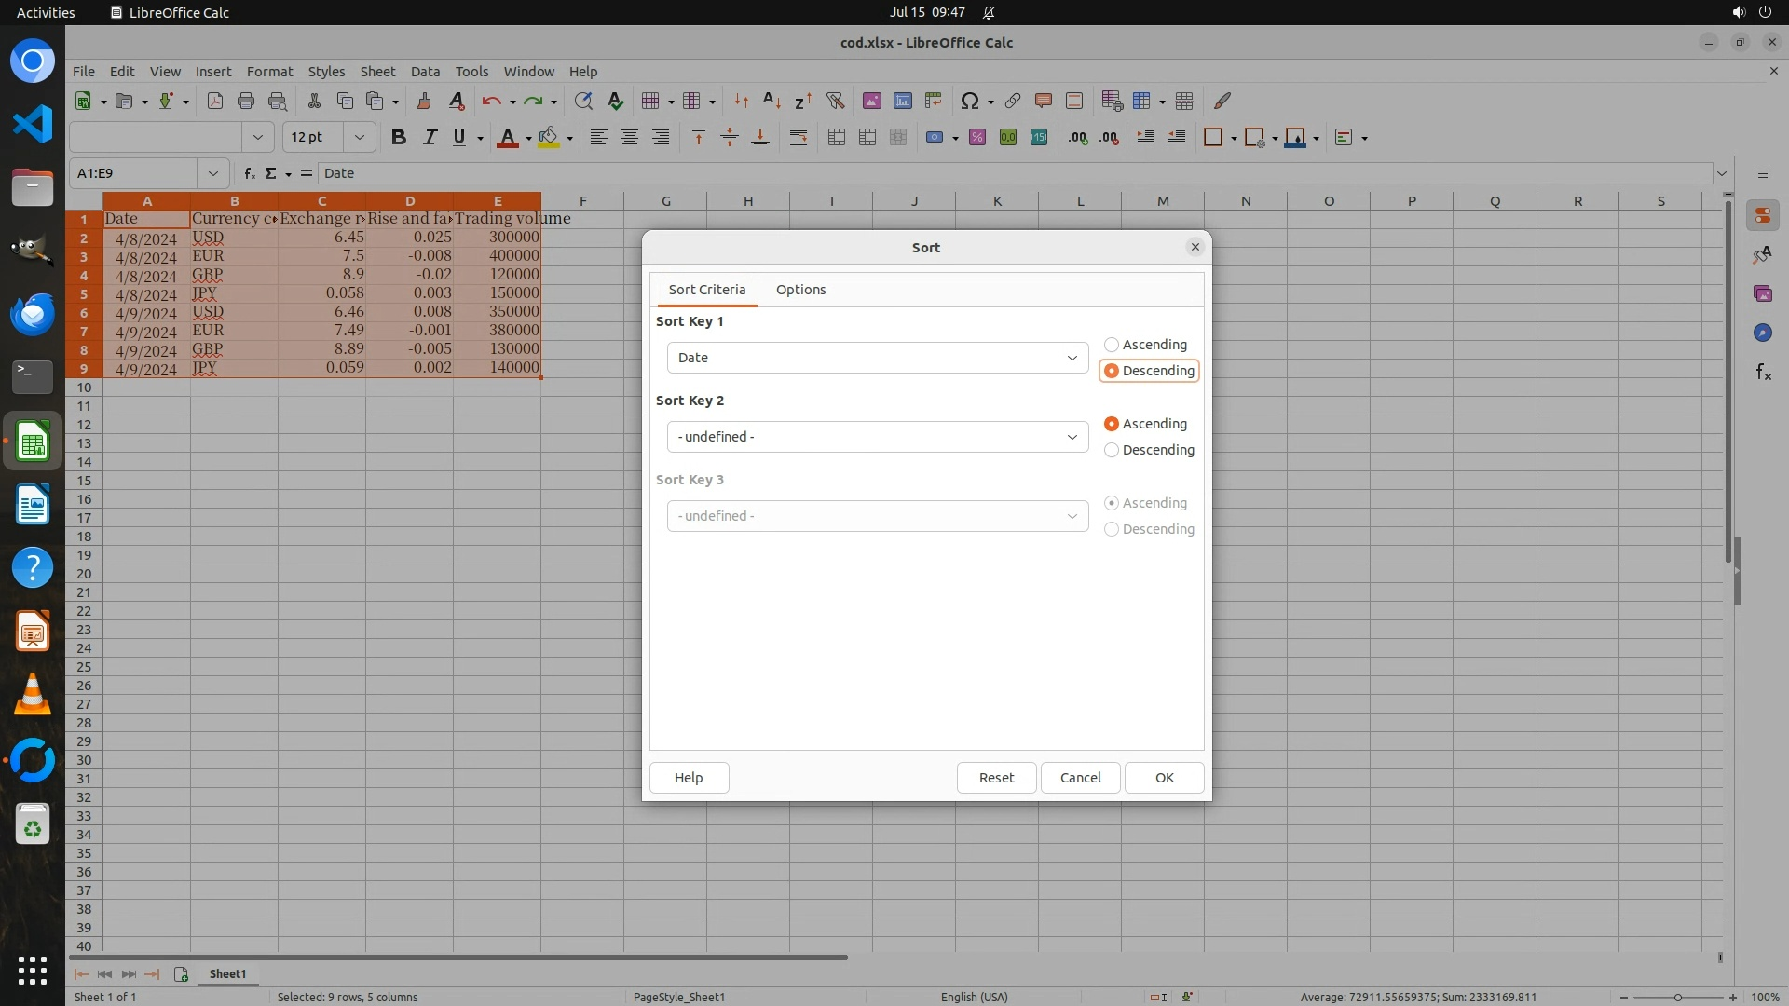The image size is (1789, 1006).
Task: Click the AutoFilter toolbar icon
Action: [x=835, y=101]
